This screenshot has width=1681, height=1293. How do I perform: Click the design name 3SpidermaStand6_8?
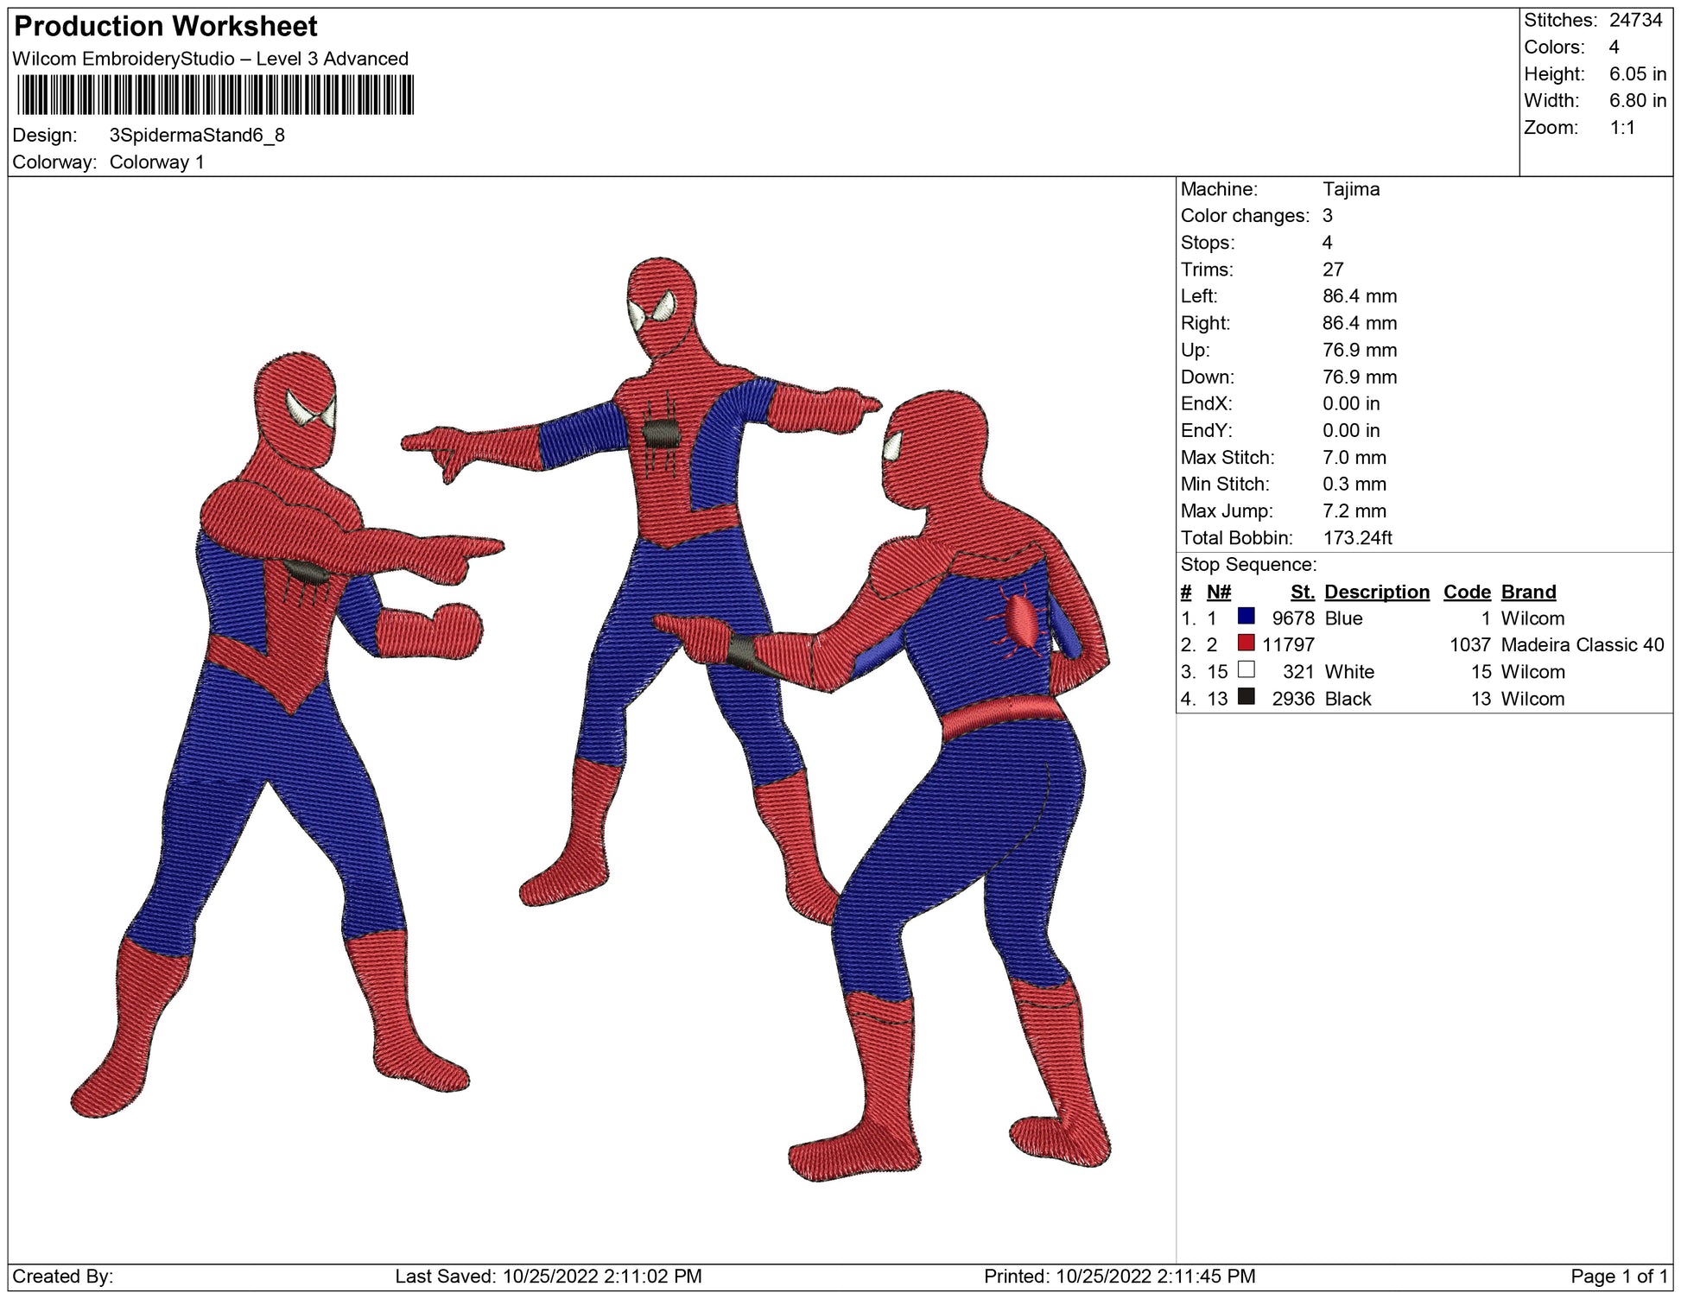click(x=197, y=136)
